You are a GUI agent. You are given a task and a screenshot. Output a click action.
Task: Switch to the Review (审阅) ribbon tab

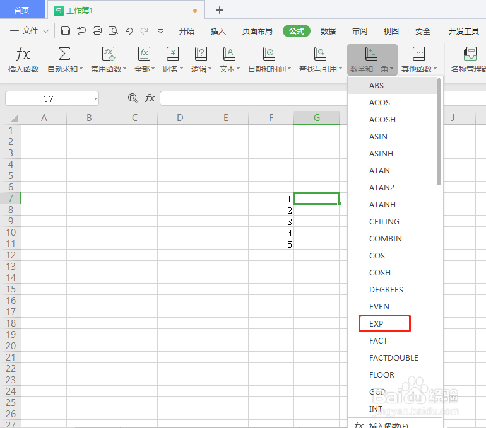tap(360, 32)
